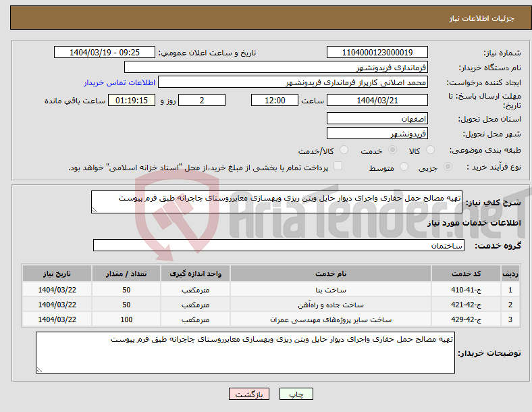This screenshot has width=532, height=412.
Task: Click the کد خدمت column header
Action: pyautogui.click(x=467, y=274)
